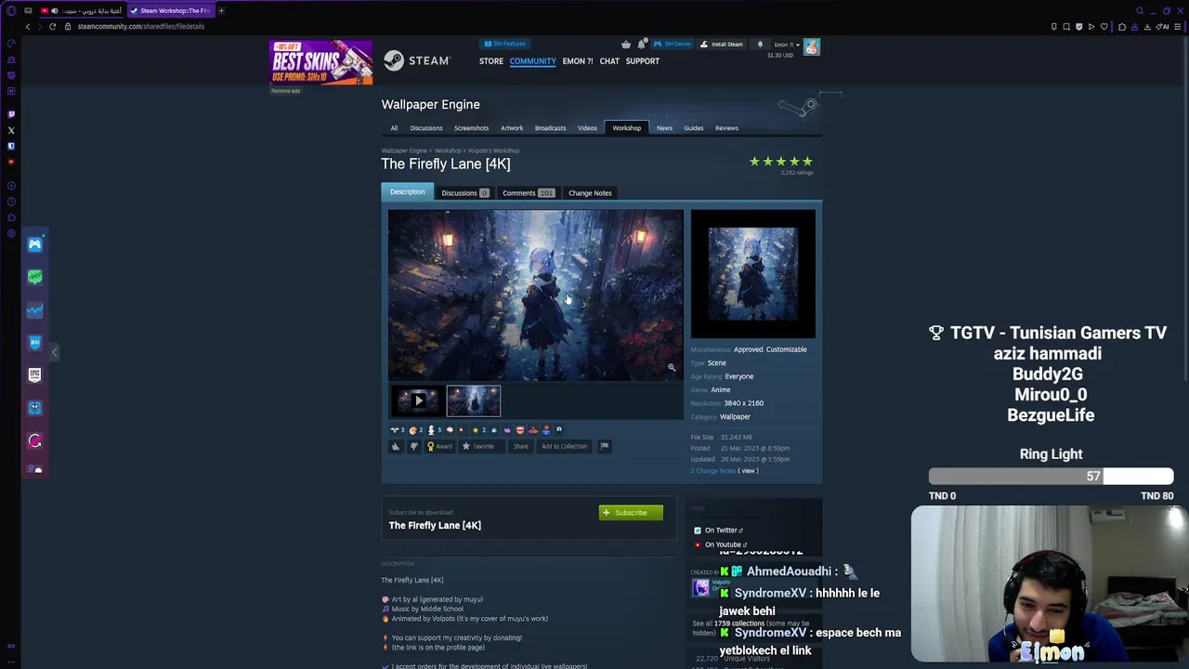Click the thumbs up rate icon
This screenshot has height=669, width=1189.
(396, 446)
